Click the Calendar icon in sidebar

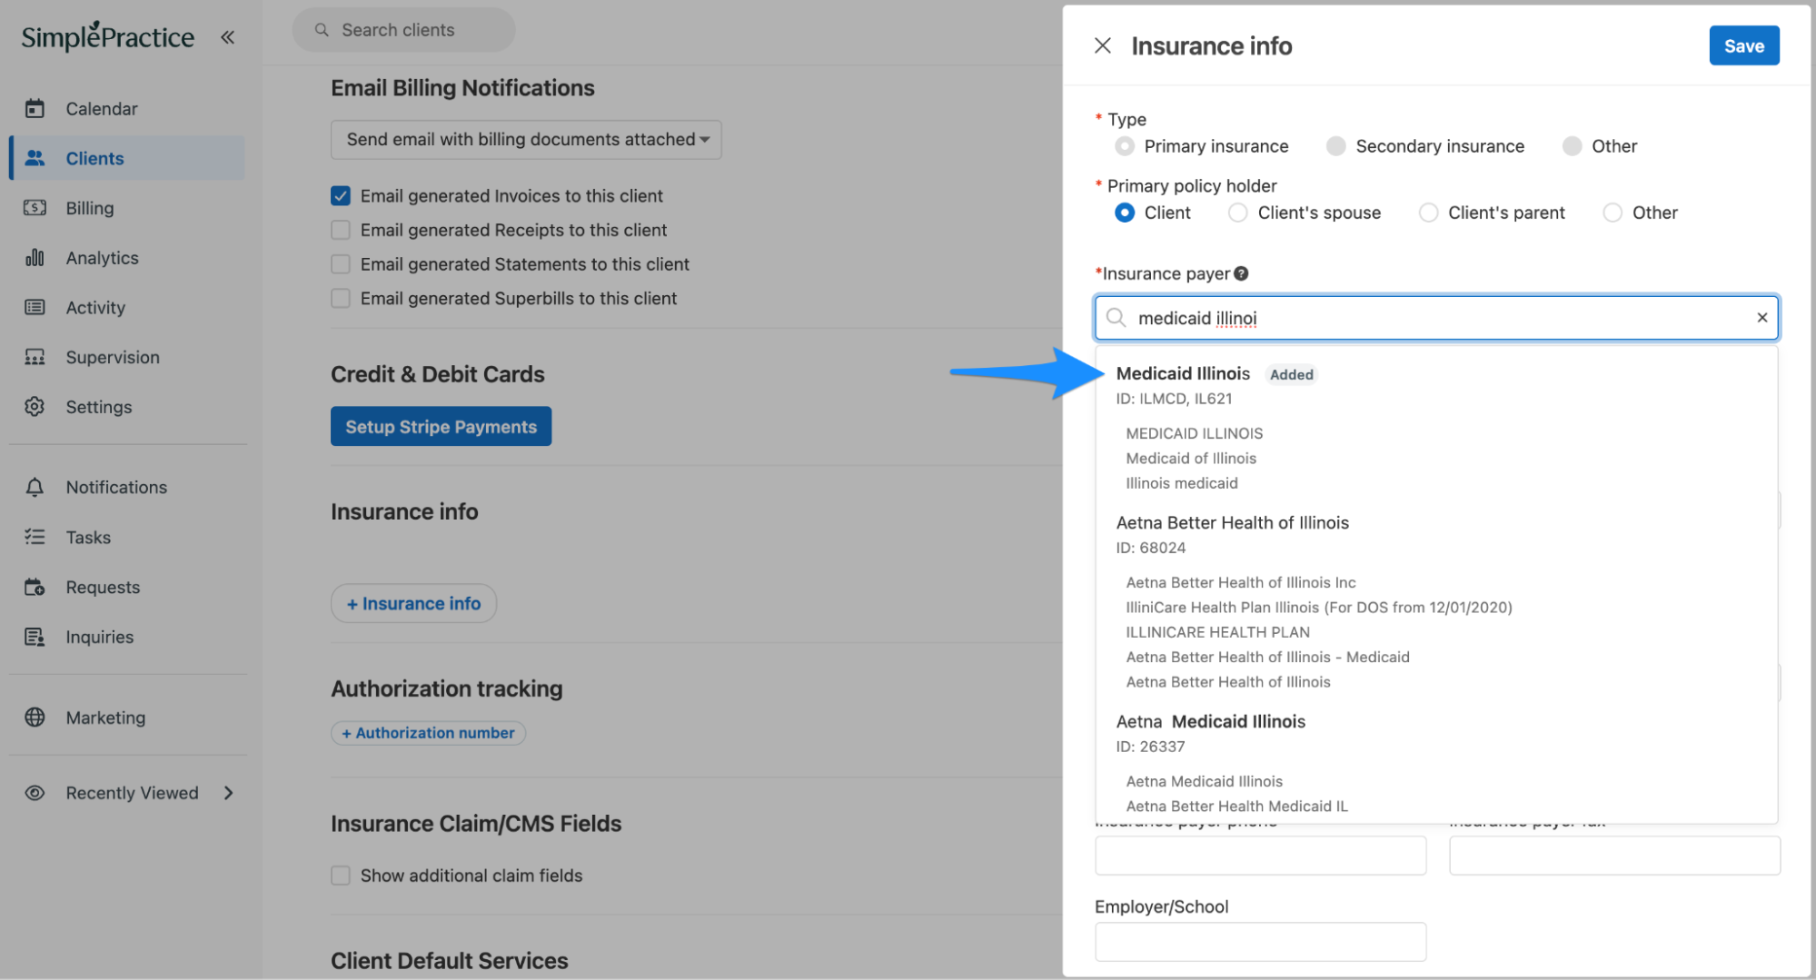(35, 109)
